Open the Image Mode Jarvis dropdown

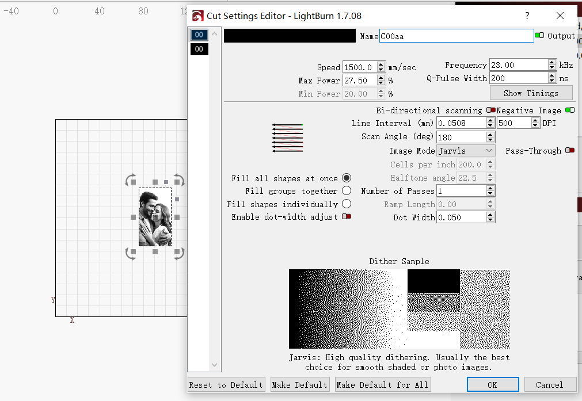(x=465, y=151)
